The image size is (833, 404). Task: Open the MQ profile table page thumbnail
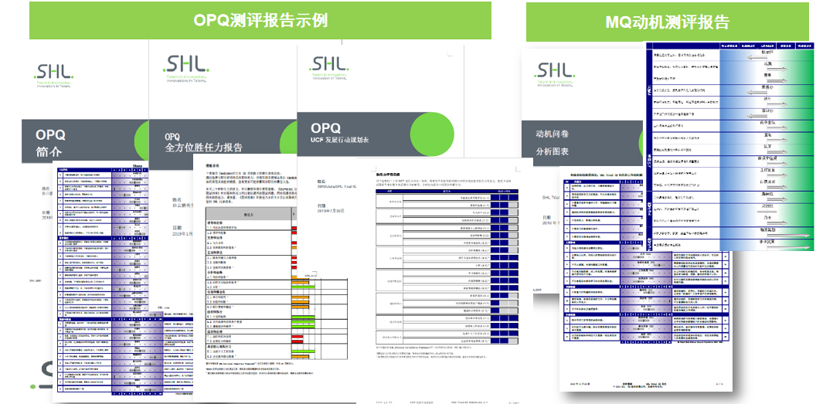click(x=645, y=279)
